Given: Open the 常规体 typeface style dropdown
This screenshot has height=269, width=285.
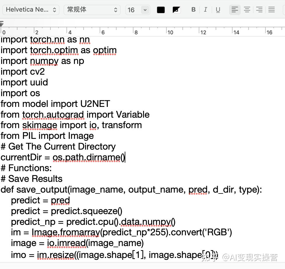Looking at the screenshot, I should click(x=92, y=10).
